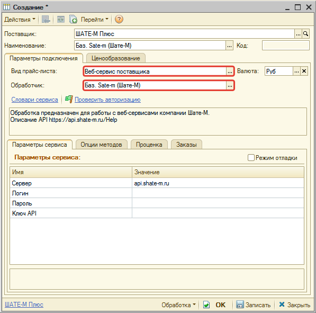Enable the Режим отладки checkbox

[251, 157]
